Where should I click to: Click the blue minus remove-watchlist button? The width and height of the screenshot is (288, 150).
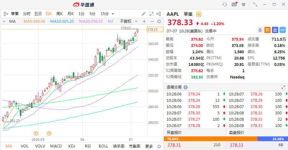283,30
